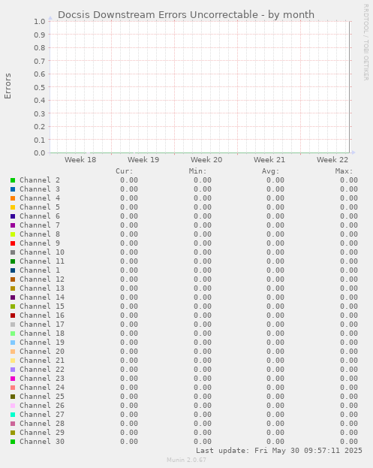Click the Channel 12 legend label

tap(42, 279)
